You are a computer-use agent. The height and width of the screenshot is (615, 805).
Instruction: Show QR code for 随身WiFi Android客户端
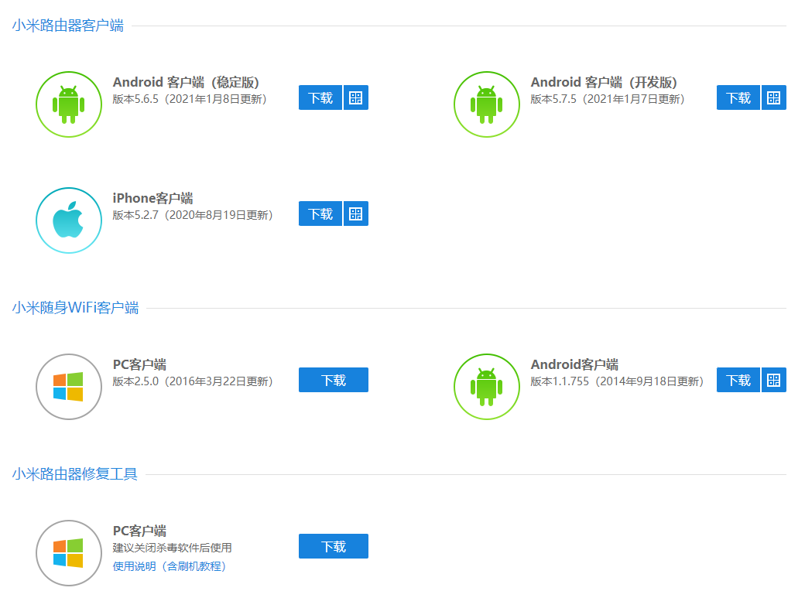coord(773,380)
